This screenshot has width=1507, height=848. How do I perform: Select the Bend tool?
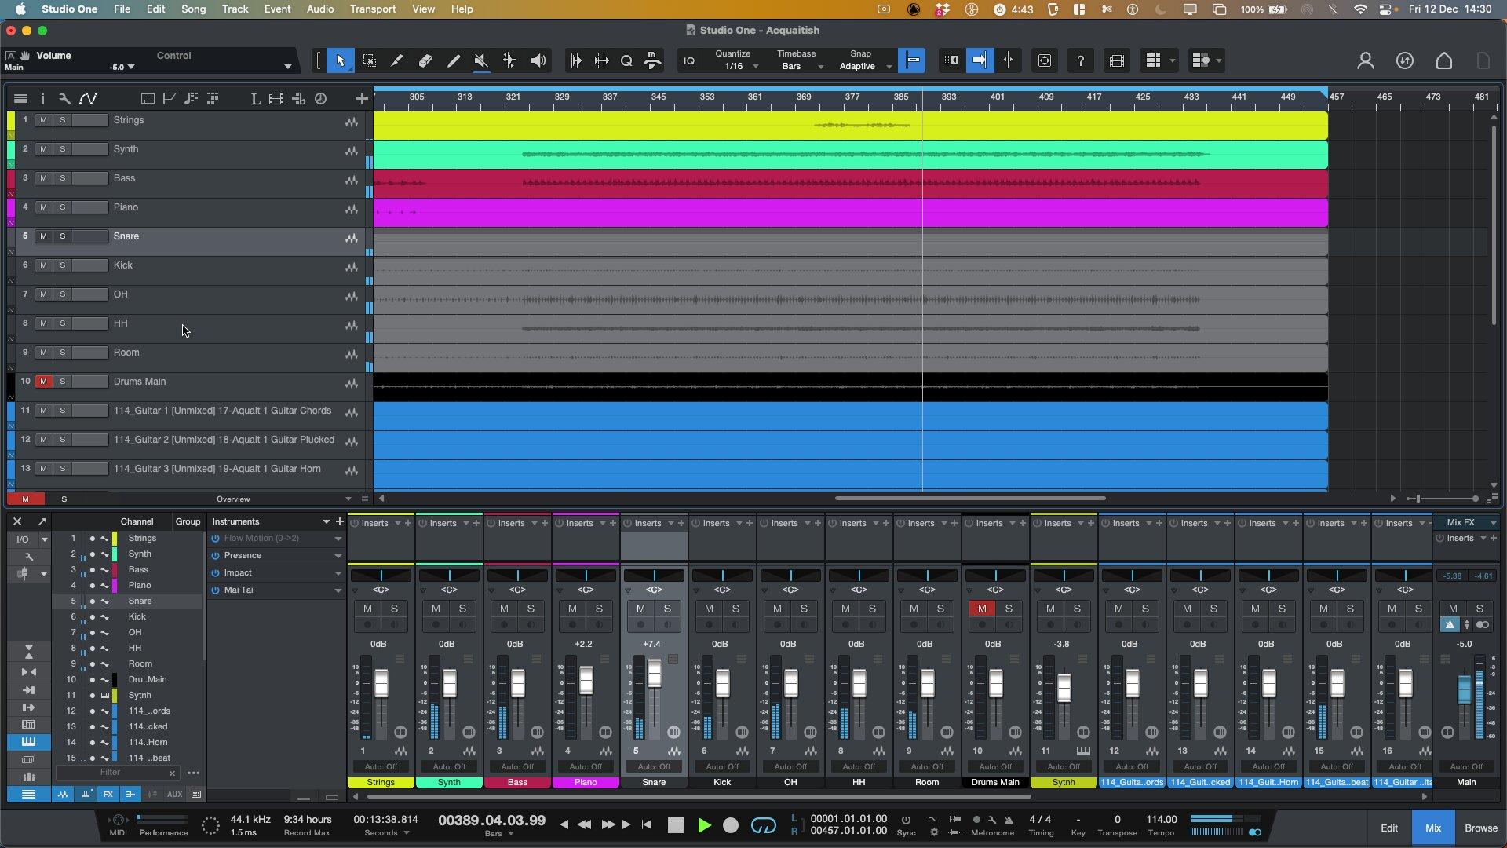click(x=509, y=60)
